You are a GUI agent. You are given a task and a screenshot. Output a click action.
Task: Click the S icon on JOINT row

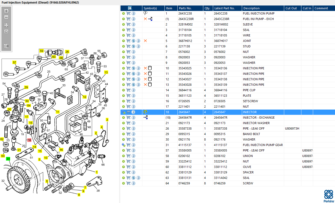tap(133, 41)
